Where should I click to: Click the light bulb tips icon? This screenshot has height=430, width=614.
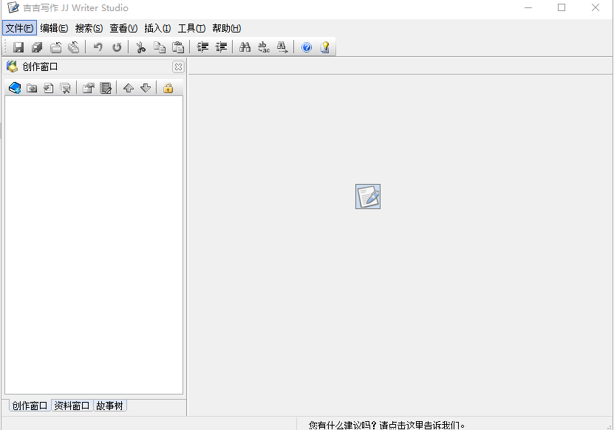[x=324, y=47]
